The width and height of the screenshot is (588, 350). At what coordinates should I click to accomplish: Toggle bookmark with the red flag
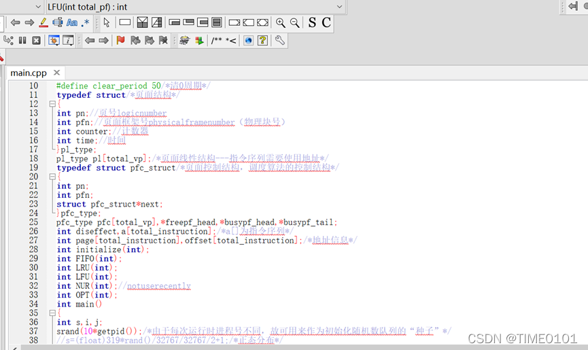click(x=121, y=40)
